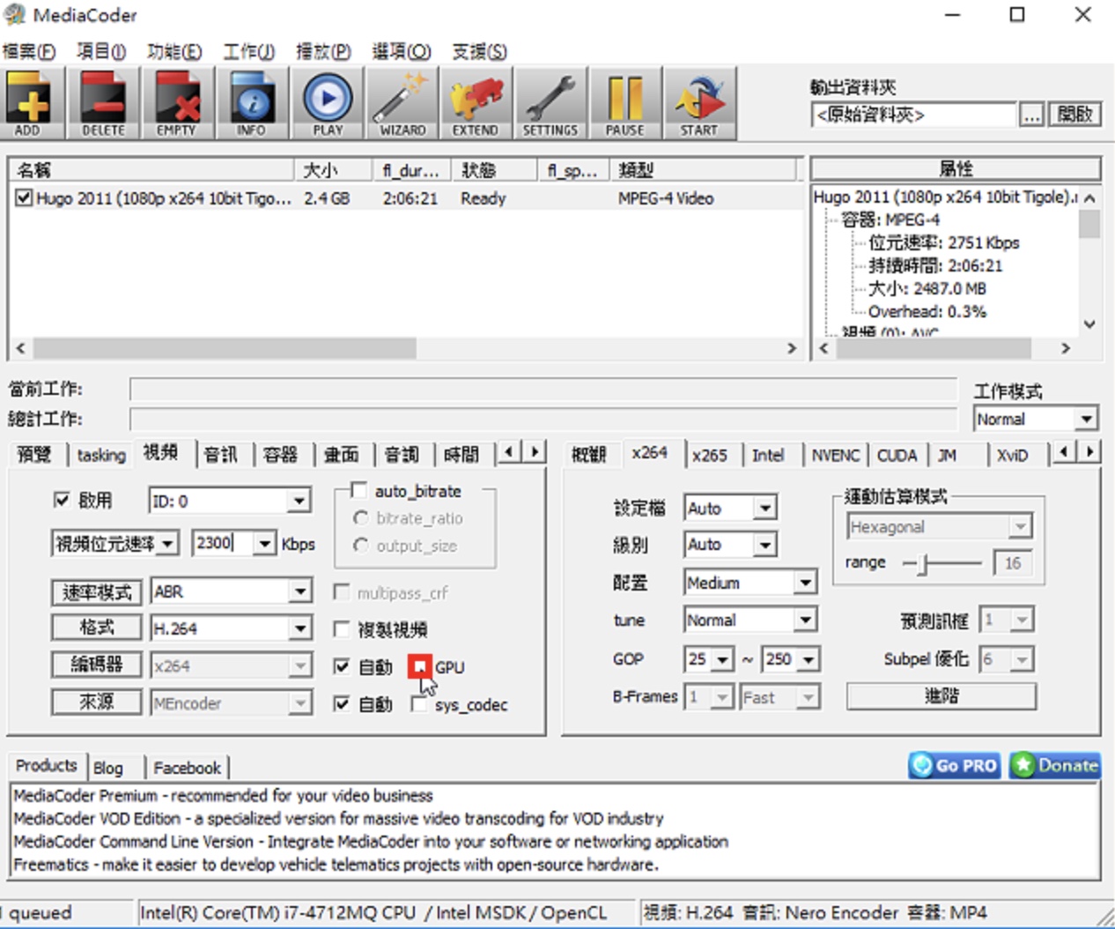This screenshot has width=1115, height=929.
Task: Click right arrow beside the 時間 tab
Action: click(534, 452)
